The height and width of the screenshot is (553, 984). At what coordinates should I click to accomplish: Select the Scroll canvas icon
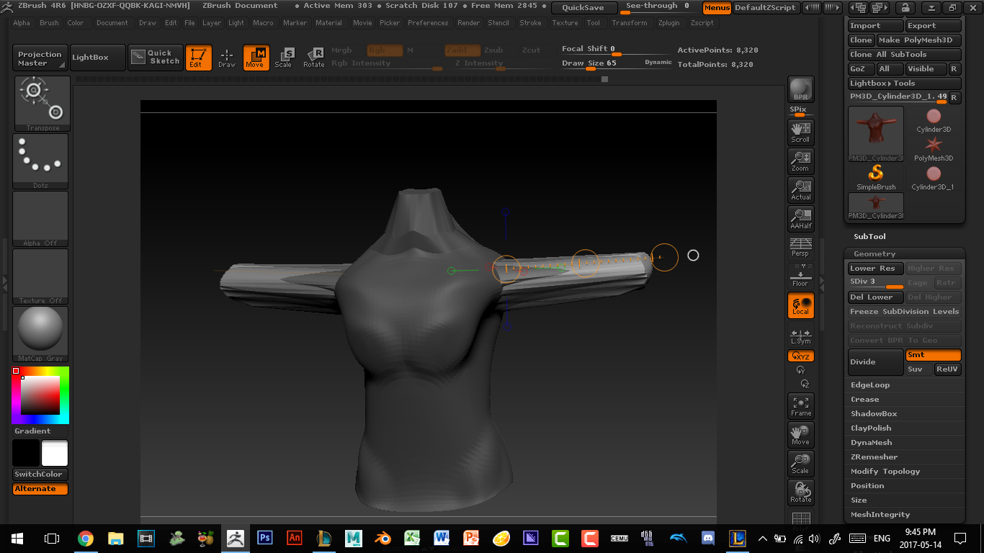pyautogui.click(x=800, y=132)
